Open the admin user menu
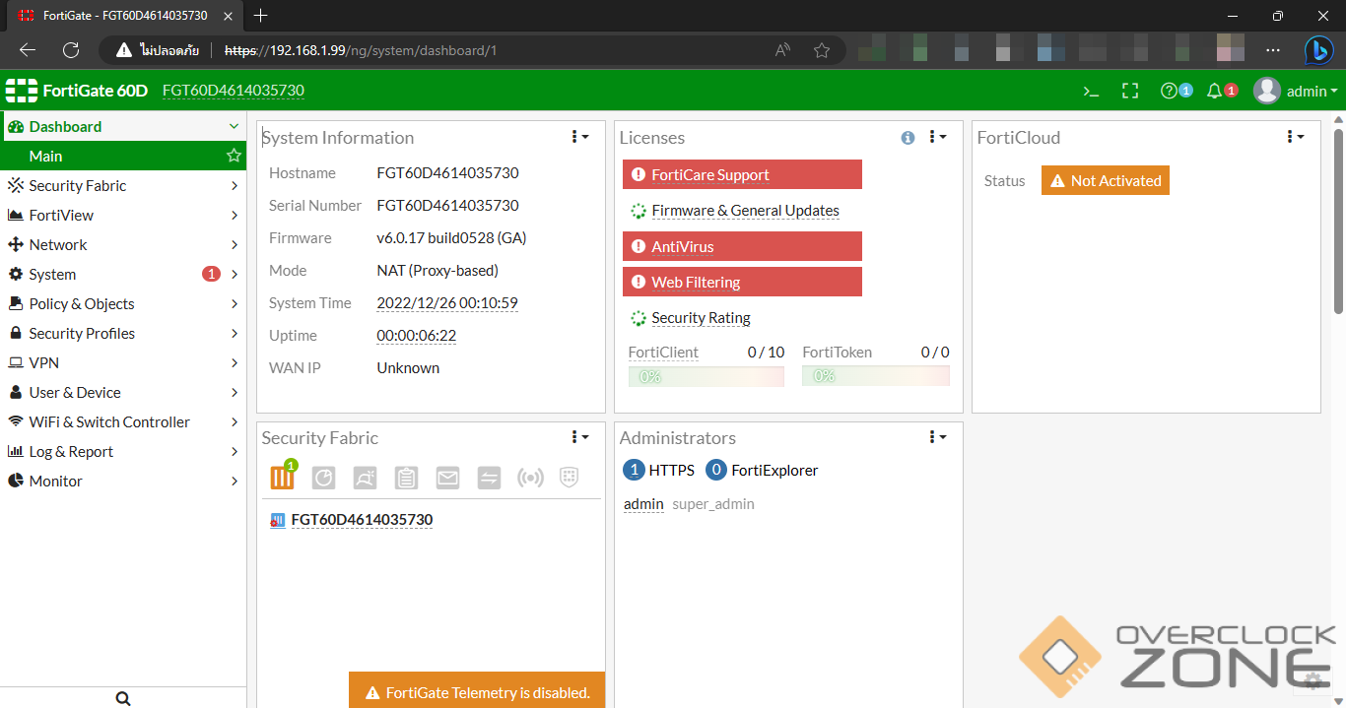 point(1296,91)
